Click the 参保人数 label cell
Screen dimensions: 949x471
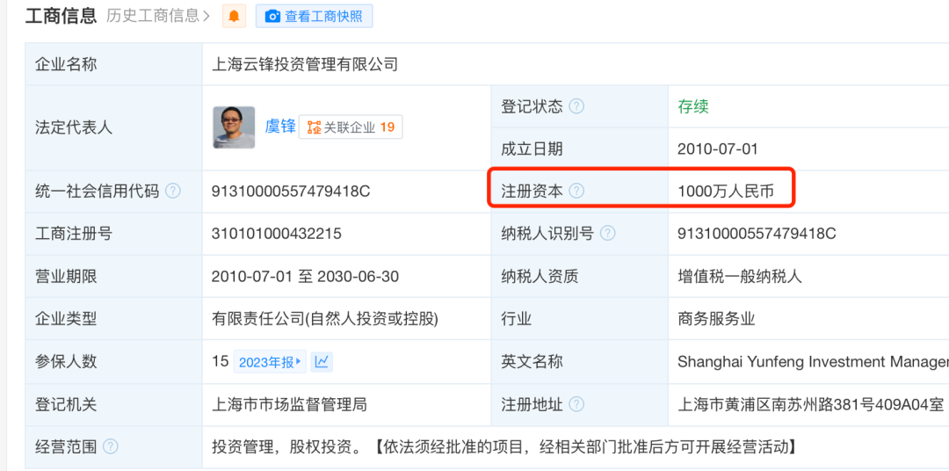[113, 362]
